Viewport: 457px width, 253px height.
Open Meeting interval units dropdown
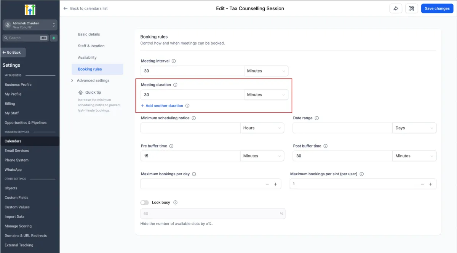[x=266, y=71]
